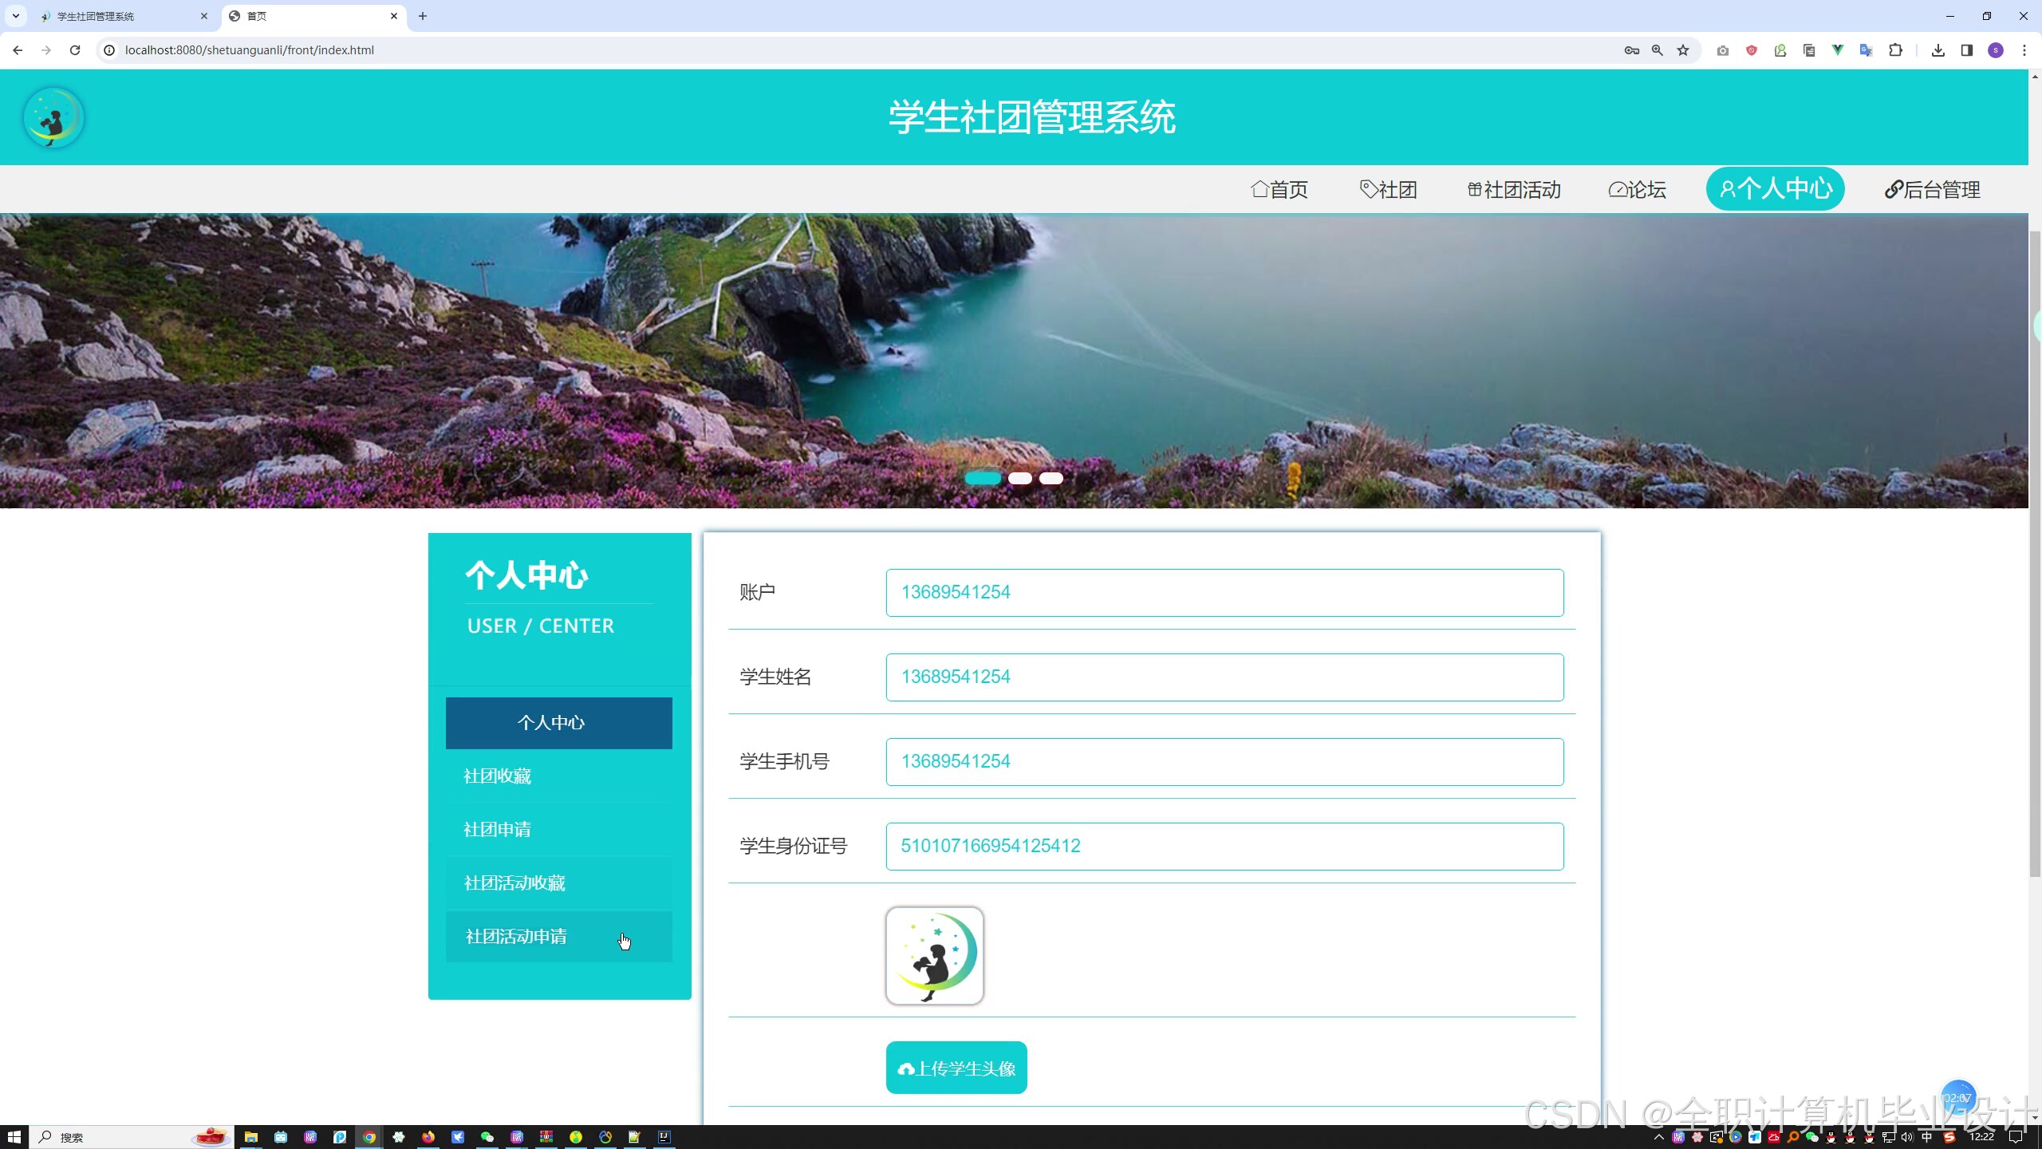Image resolution: width=2042 pixels, height=1149 pixels.
Task: Show the second carousel slide
Action: tap(1019, 478)
